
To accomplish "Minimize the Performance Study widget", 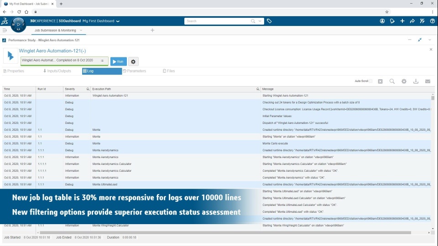I will pyautogui.click(x=410, y=40).
